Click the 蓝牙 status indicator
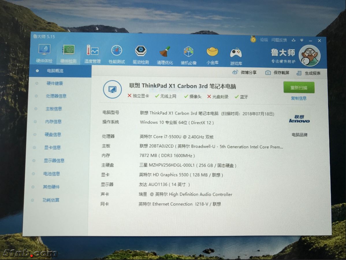The height and width of the screenshot is (260, 346). coord(241,97)
